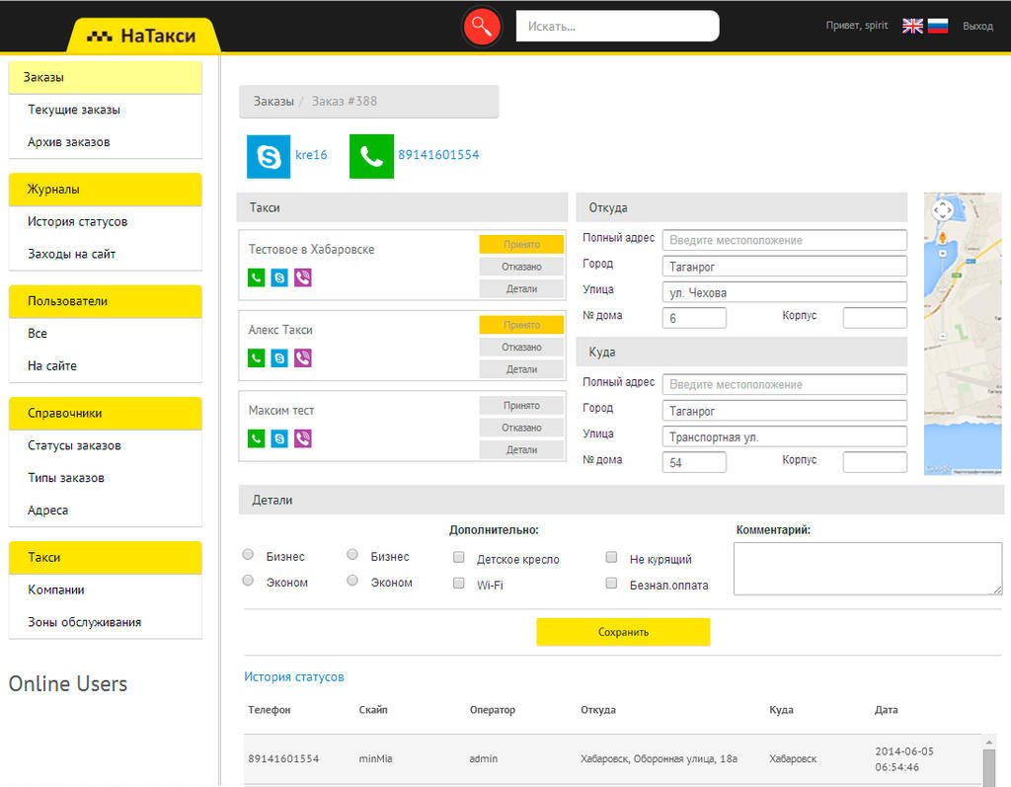1011x787 pixels.
Task: Click the Сохранить button
Action: [x=623, y=632]
